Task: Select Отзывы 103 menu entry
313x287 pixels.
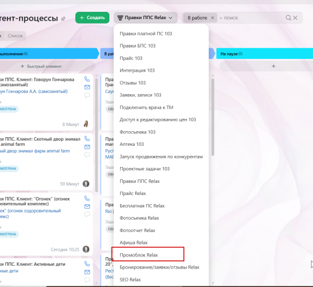Action: coord(132,83)
